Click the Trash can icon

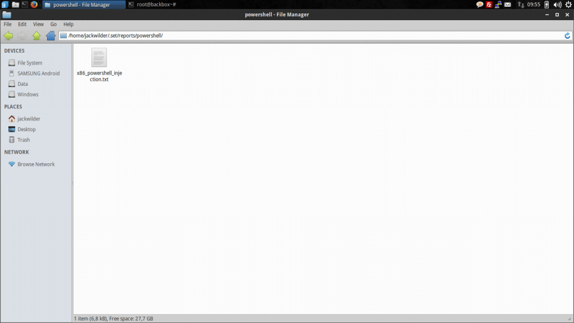click(12, 140)
